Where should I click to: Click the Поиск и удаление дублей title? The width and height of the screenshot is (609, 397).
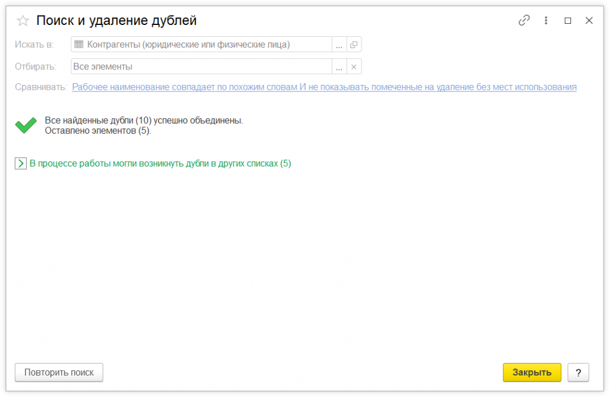point(117,21)
